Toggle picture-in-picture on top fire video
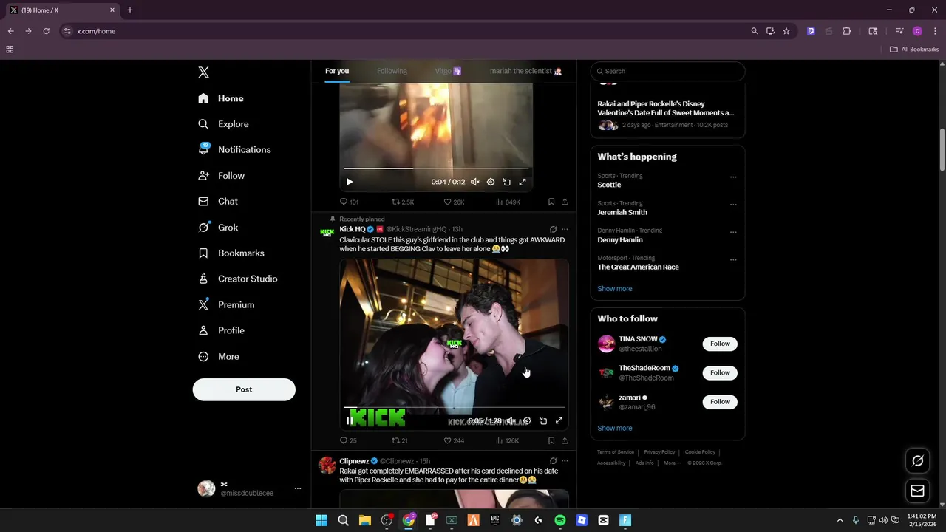The width and height of the screenshot is (946, 532). pyautogui.click(x=507, y=182)
